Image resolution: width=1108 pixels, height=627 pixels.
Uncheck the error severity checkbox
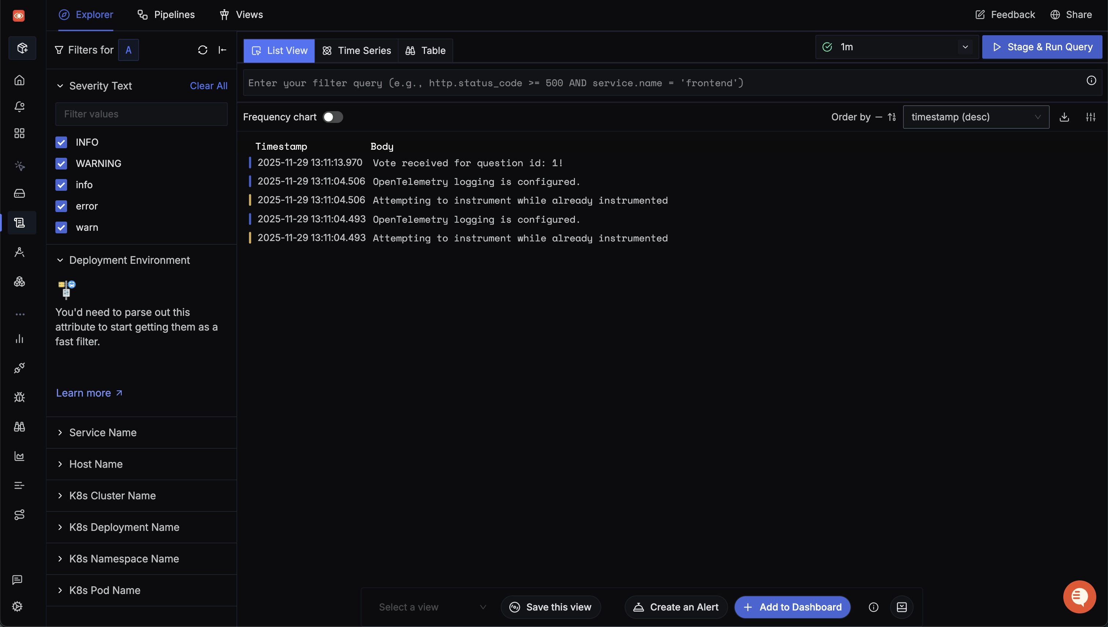click(x=61, y=206)
